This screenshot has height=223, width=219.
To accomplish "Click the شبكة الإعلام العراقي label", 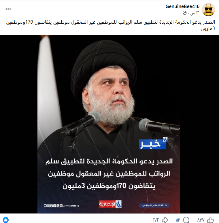I will click(x=154, y=205).
